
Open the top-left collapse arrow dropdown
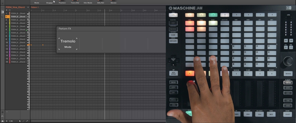[x=2, y=3]
